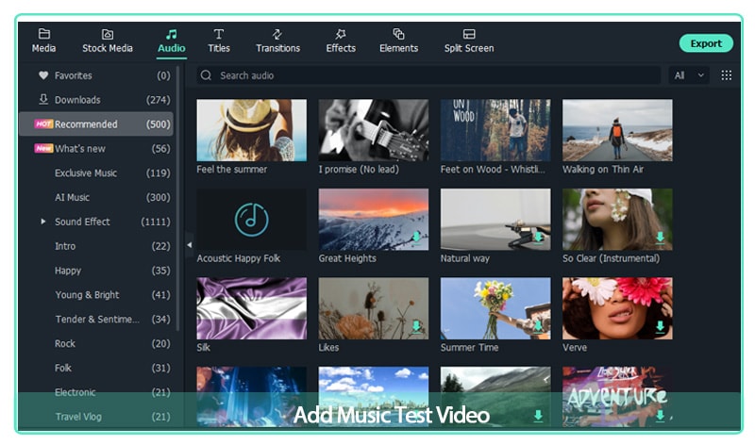Open the All filter dropdown

tap(689, 75)
